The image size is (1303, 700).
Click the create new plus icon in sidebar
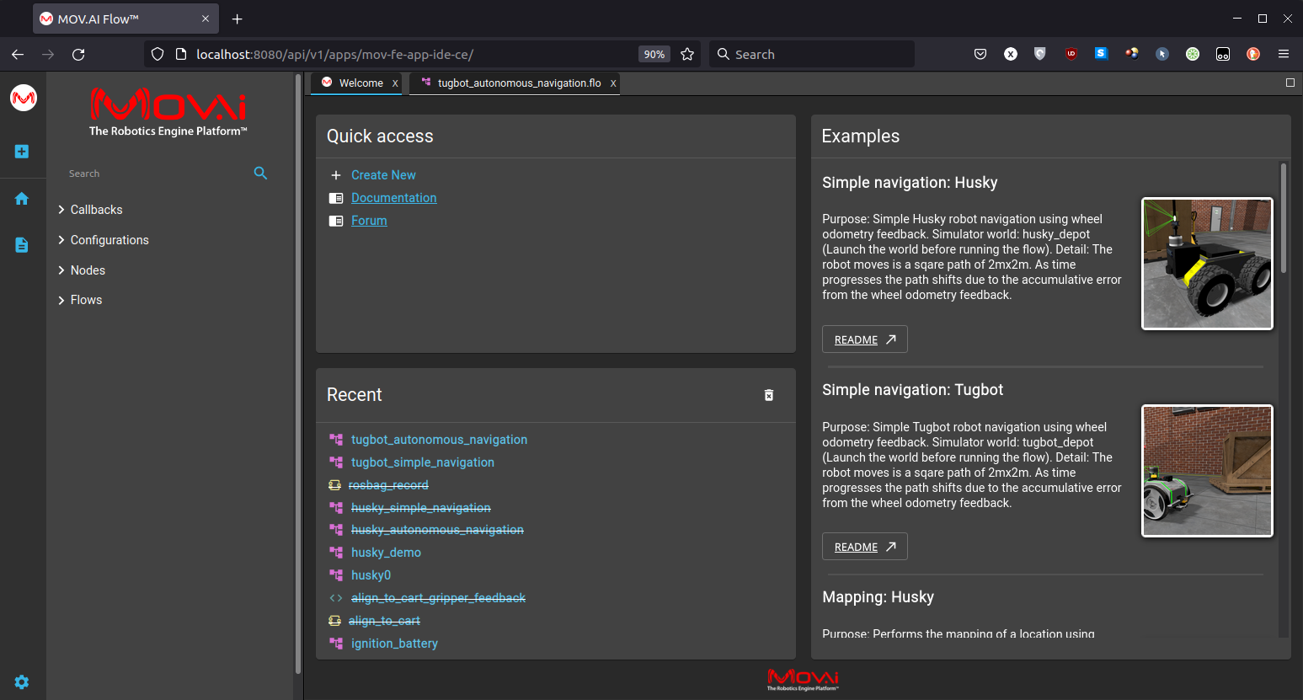[22, 152]
